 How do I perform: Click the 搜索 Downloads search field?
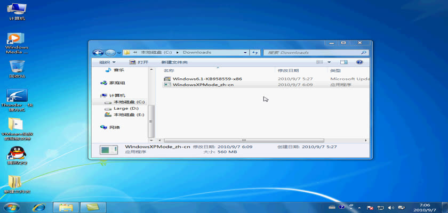[x=312, y=53]
